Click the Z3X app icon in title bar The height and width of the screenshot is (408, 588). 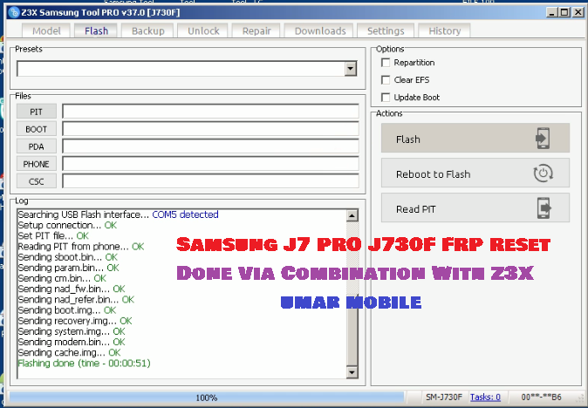(x=13, y=12)
